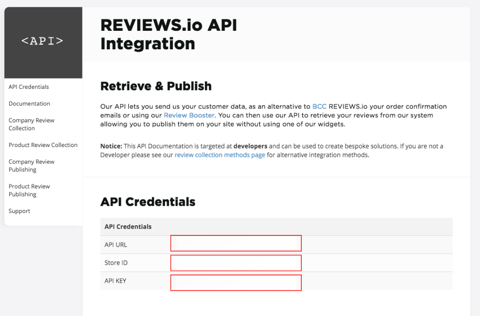Screen dimensions: 480x316
Task: Open the Product Review Publishing section
Action: pos(29,190)
